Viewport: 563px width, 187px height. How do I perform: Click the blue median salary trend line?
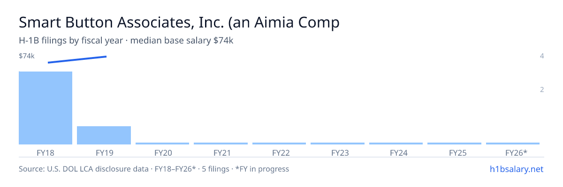(77, 59)
